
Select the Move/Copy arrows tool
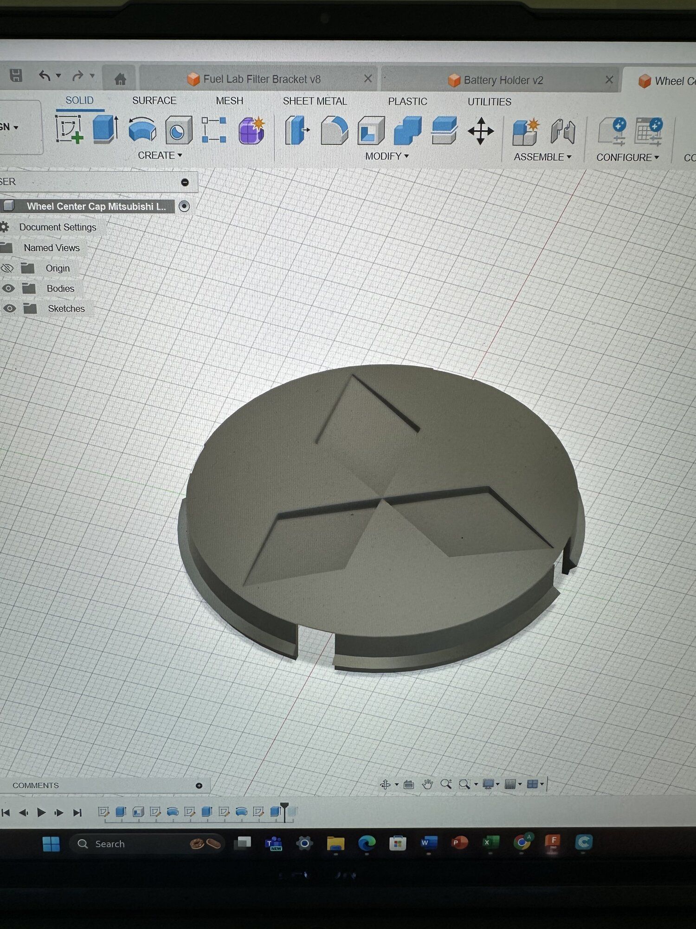pyautogui.click(x=481, y=131)
